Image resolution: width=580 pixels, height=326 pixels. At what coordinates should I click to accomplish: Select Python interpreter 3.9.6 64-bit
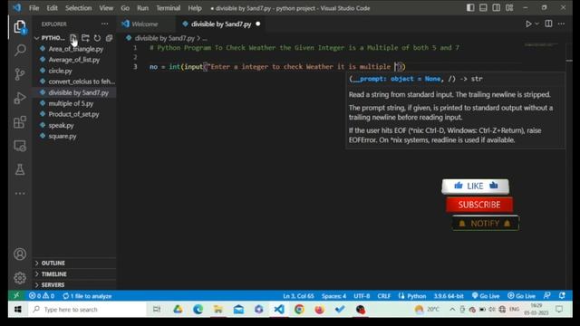pyautogui.click(x=449, y=296)
